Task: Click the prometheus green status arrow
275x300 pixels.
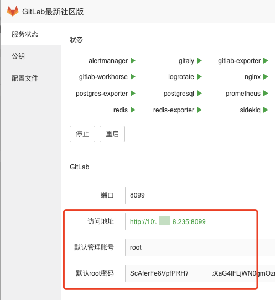Action: pyautogui.click(x=266, y=94)
